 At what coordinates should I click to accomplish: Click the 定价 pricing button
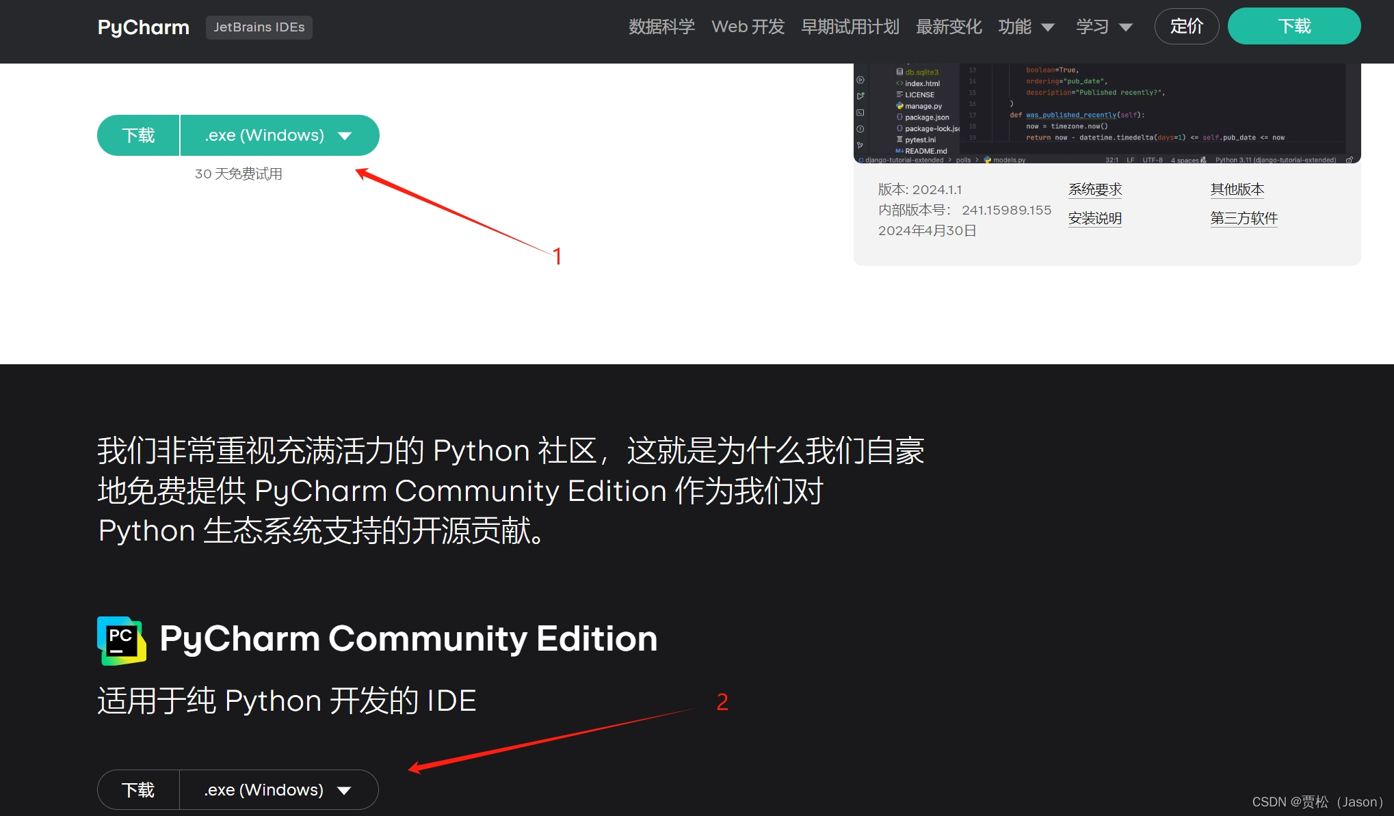coord(1186,27)
